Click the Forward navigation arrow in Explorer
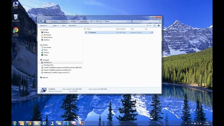Image resolution: width=224 pixels, height=126 pixels. click(43, 22)
